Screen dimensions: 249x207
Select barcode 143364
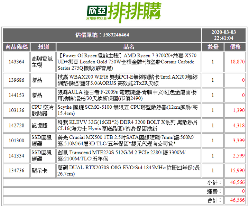coord(17,62)
